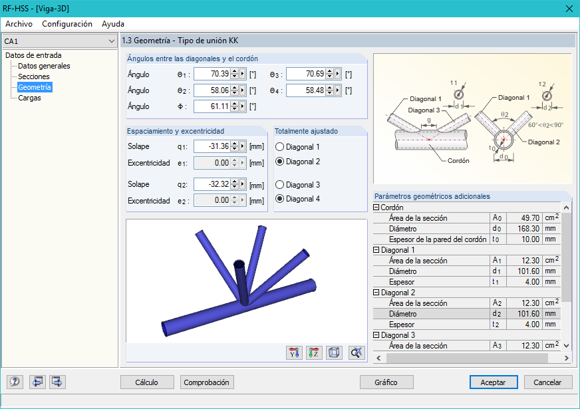
Task: Select Datos generales in the tree
Action: click(44, 66)
